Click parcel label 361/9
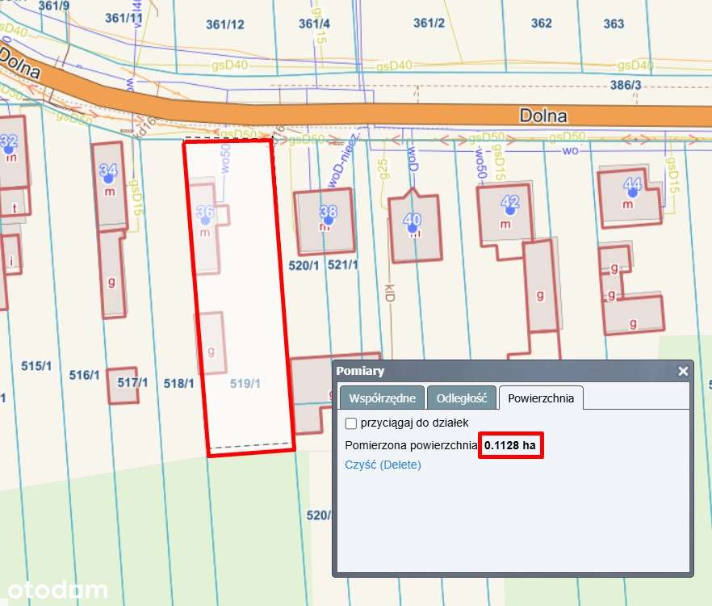Screen dimensions: 712x606 point(54,6)
